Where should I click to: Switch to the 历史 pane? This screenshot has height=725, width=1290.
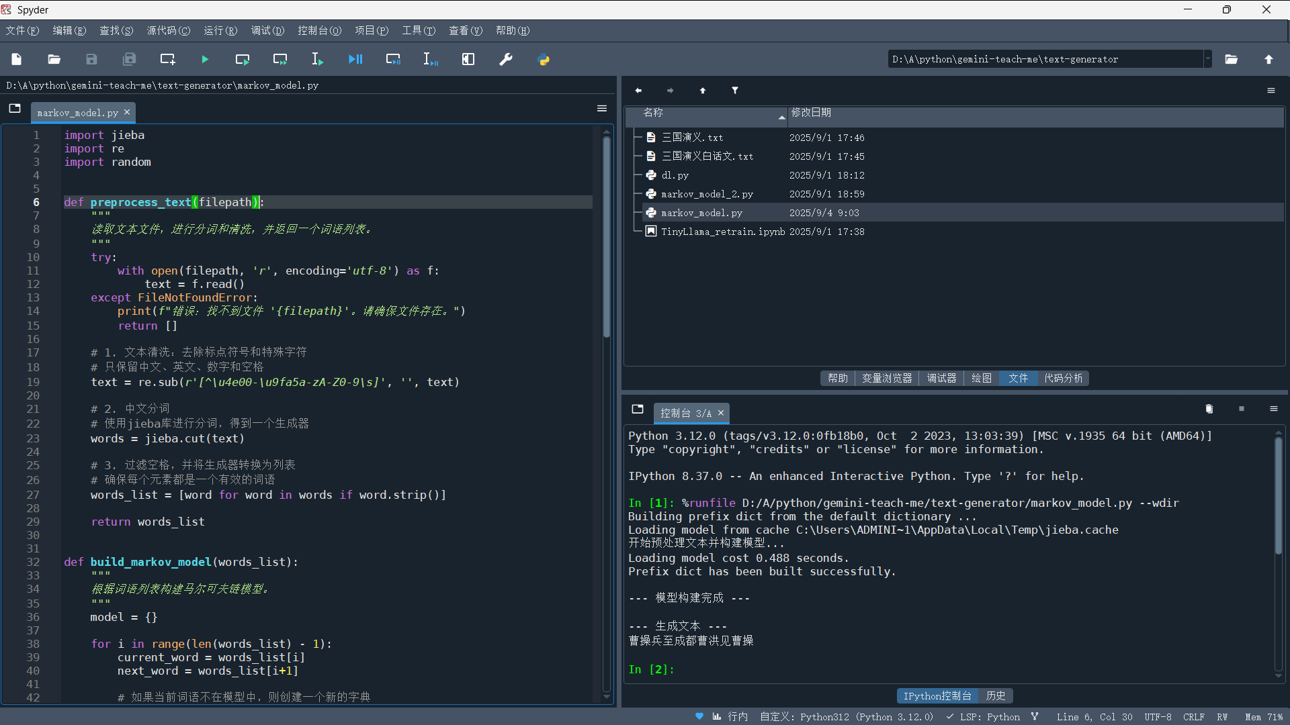996,695
